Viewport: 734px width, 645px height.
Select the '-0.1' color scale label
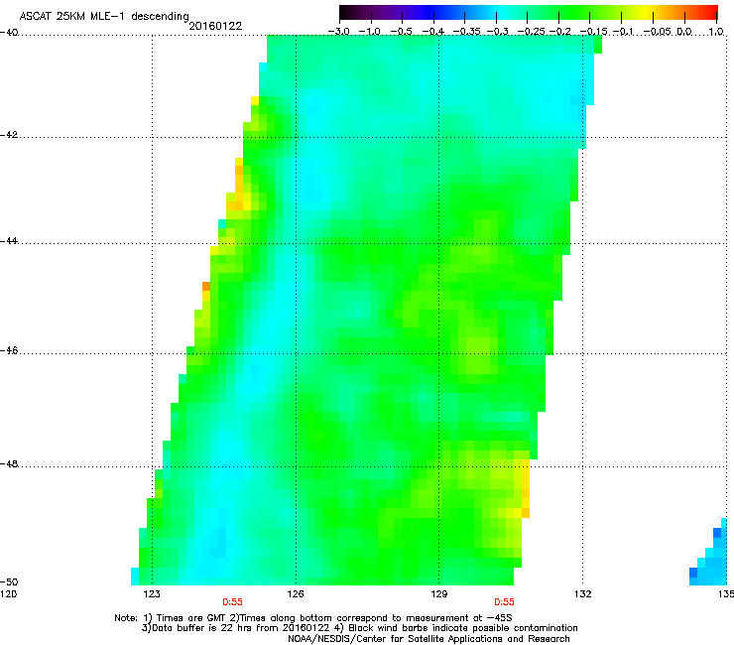(x=623, y=32)
